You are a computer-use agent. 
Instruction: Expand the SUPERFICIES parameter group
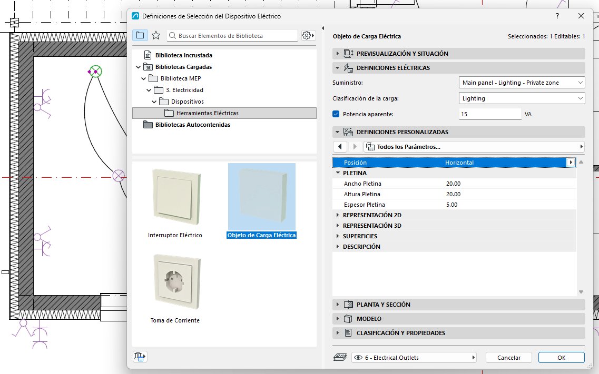click(338, 236)
